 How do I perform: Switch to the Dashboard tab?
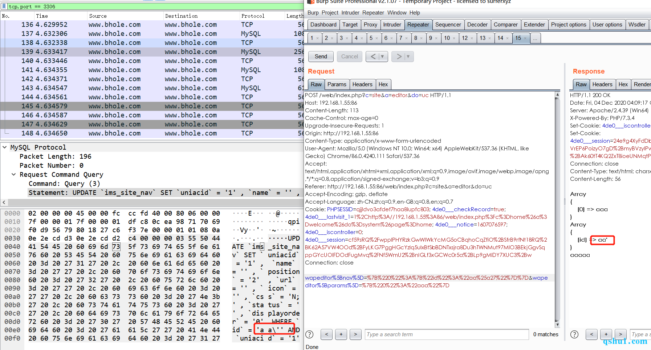324,25
